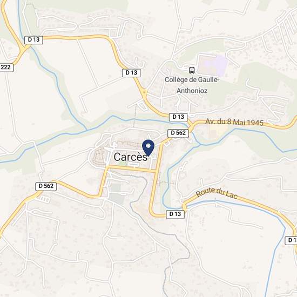Select the D 13 shield beside Route du Lac
The width and height of the screenshot is (297, 297).
[175, 214]
